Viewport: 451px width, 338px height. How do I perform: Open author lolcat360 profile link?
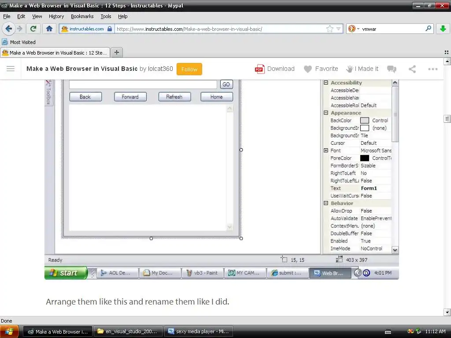pos(160,69)
